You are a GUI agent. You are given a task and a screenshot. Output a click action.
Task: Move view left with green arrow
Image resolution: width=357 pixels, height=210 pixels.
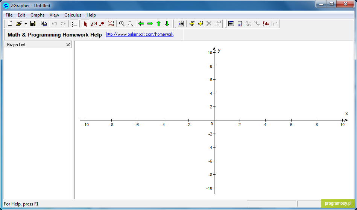[x=141, y=23]
